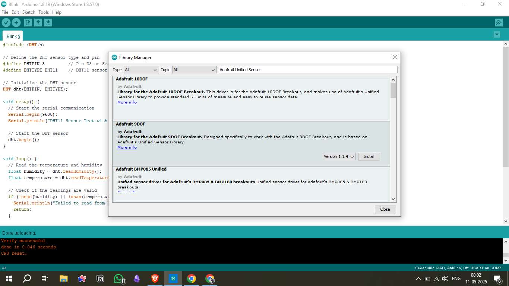
Task: Follow More info link for Adafruit 9DOF
Action: coord(127,147)
